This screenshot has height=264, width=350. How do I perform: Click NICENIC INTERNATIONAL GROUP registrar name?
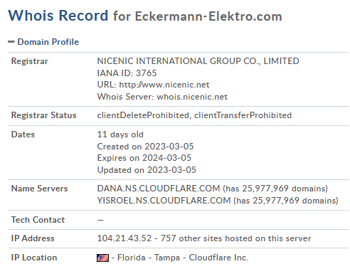(198, 61)
